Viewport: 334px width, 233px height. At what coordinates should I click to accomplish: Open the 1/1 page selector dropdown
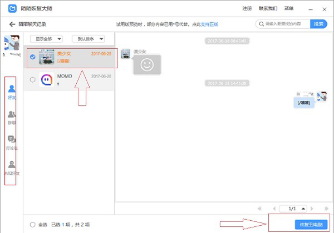point(302,208)
